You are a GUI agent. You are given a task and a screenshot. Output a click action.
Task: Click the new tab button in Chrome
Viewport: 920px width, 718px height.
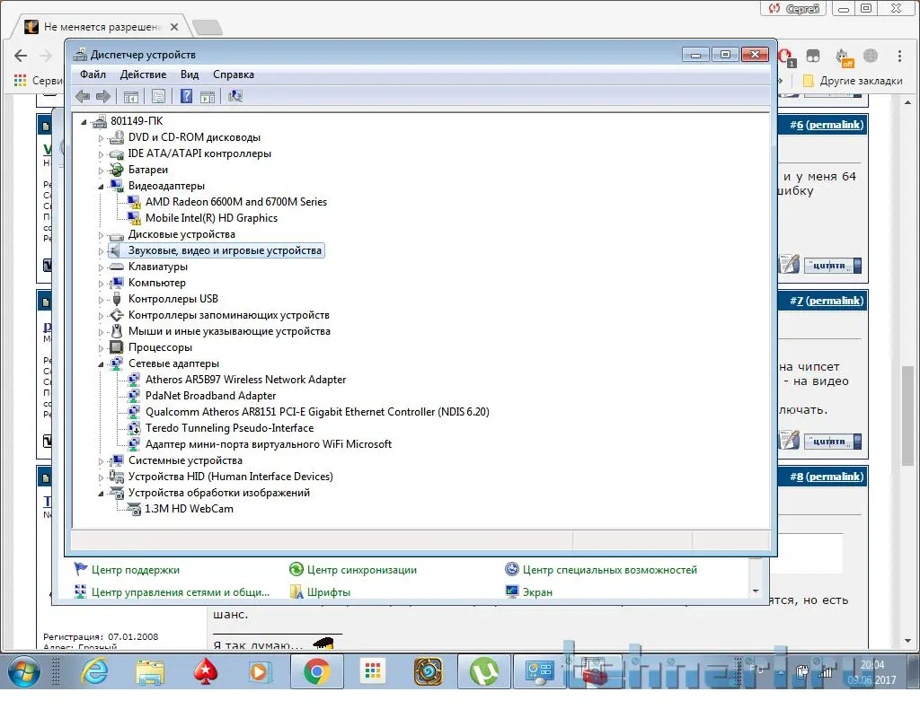coord(208,27)
